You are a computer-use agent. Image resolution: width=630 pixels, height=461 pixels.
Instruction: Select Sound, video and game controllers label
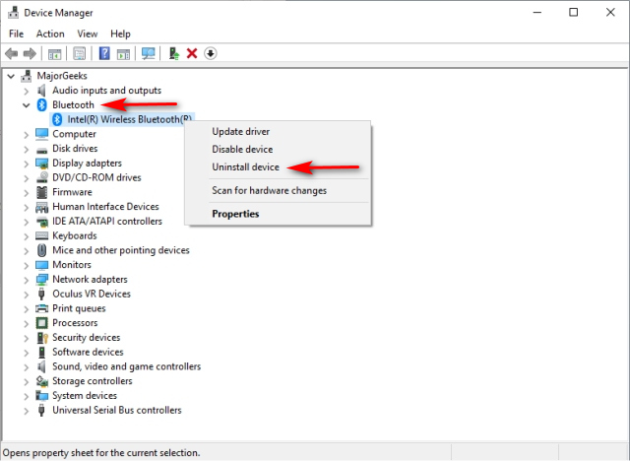coord(127,366)
